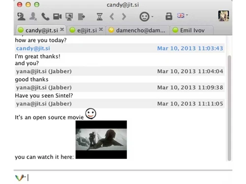
Task: Click the green zoom window button
Action: point(37,4)
